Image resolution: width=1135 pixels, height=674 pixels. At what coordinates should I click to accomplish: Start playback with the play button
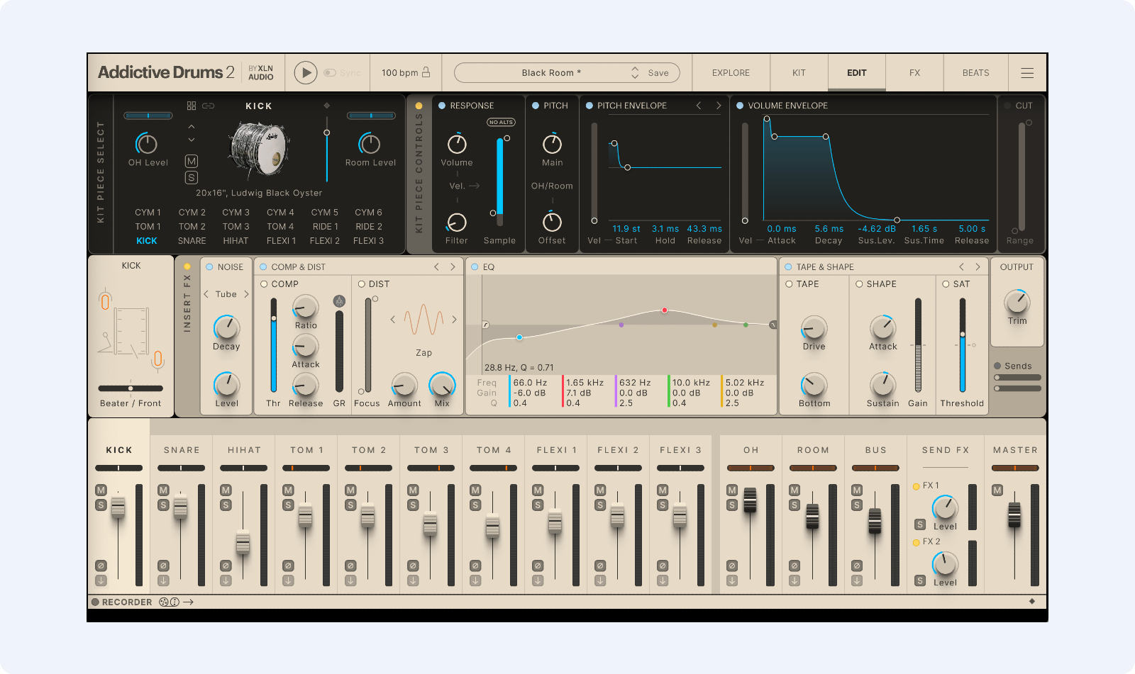pyautogui.click(x=306, y=72)
